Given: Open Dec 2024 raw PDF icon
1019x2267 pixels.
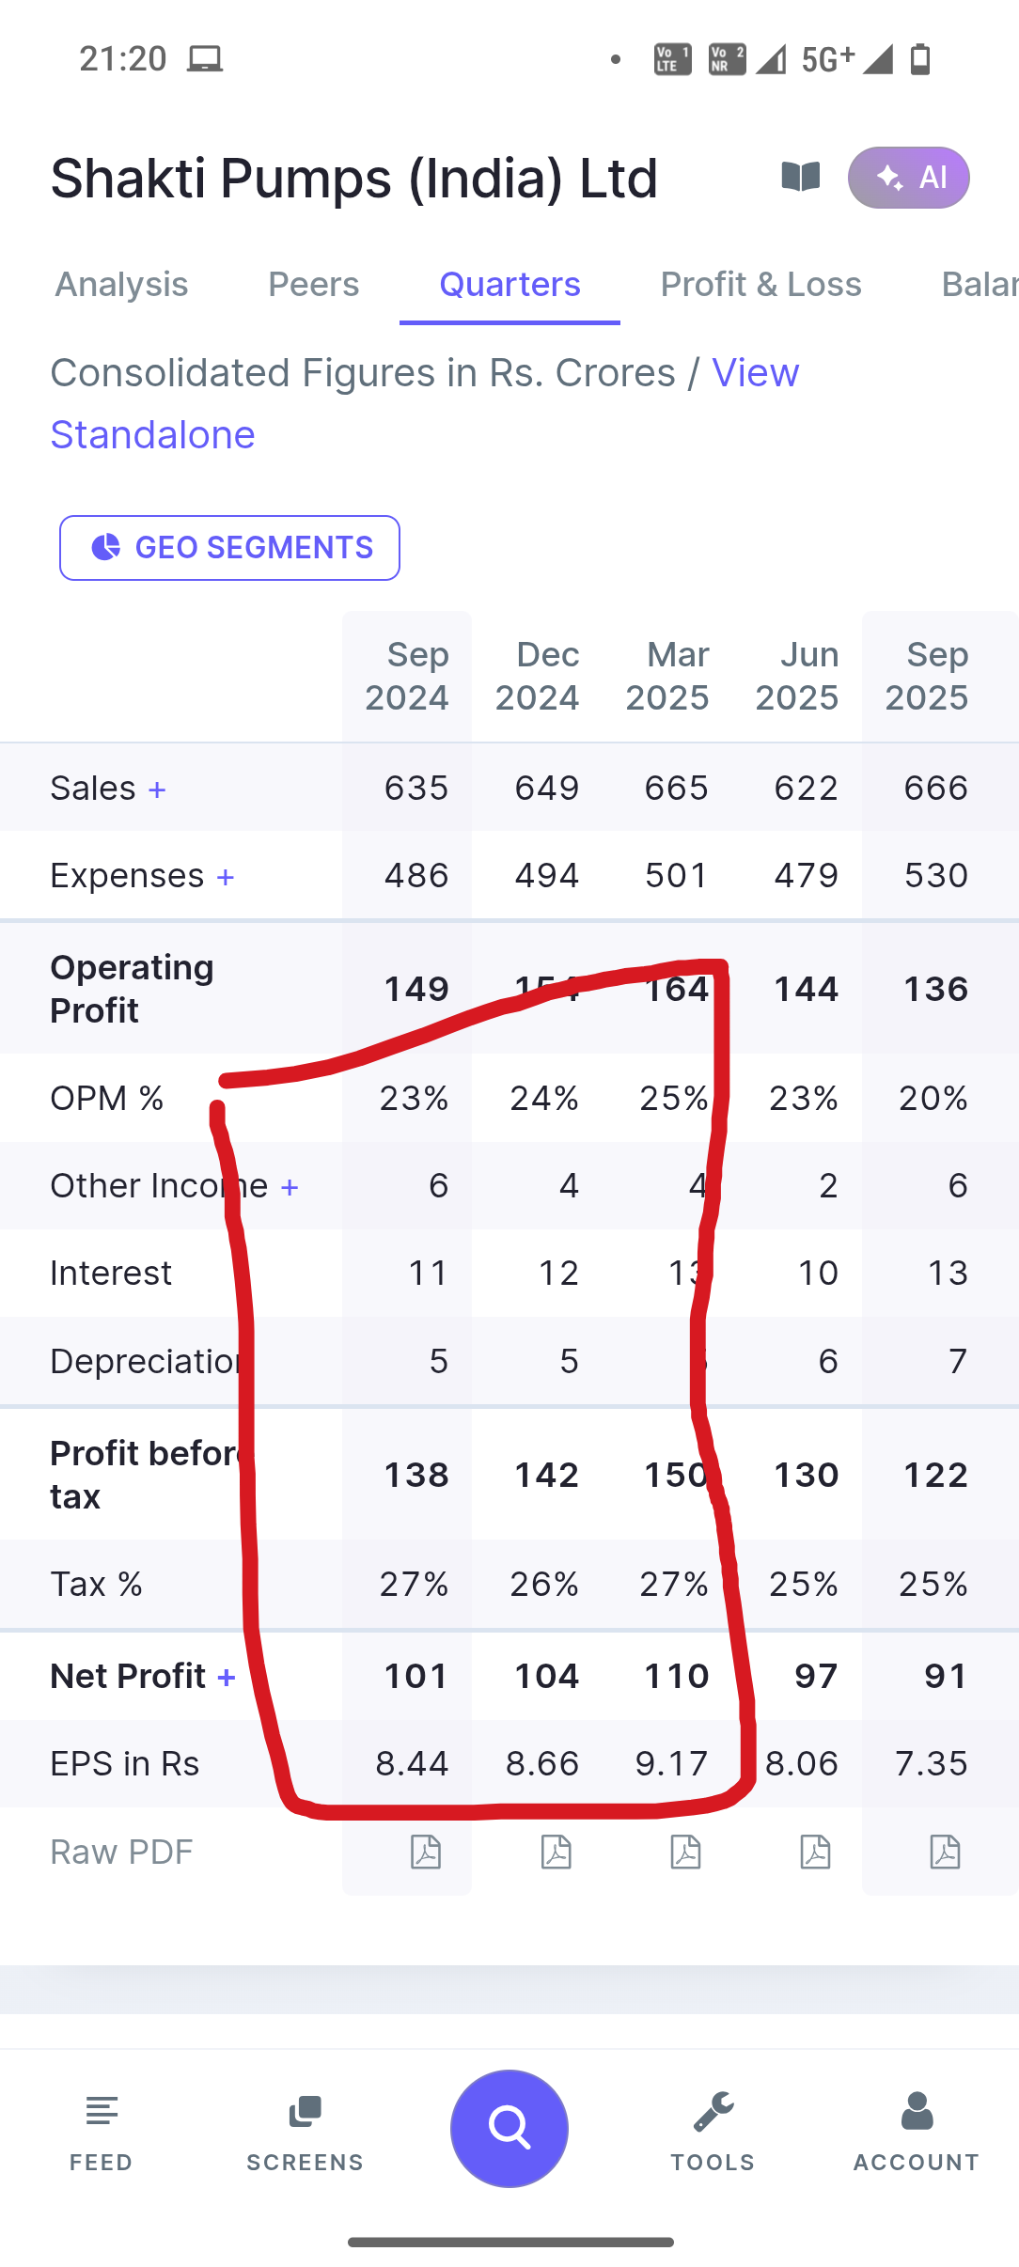Looking at the screenshot, I should [x=557, y=1852].
